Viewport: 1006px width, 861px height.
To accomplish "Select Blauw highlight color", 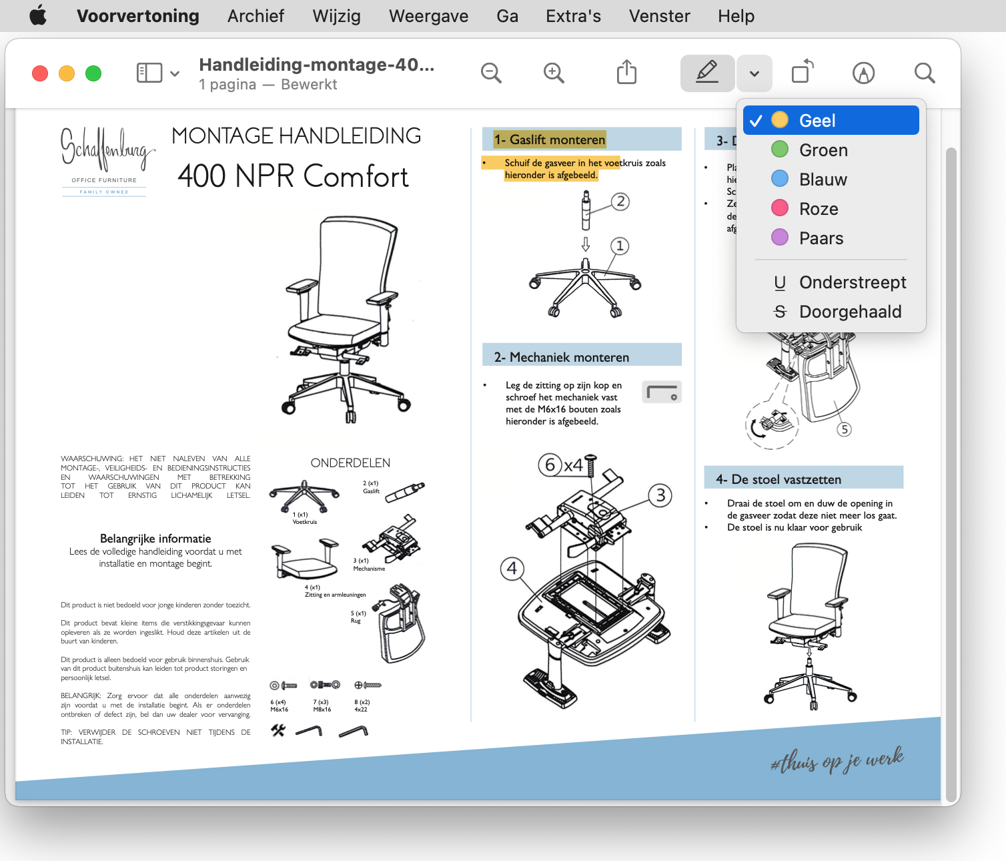I will click(831, 179).
